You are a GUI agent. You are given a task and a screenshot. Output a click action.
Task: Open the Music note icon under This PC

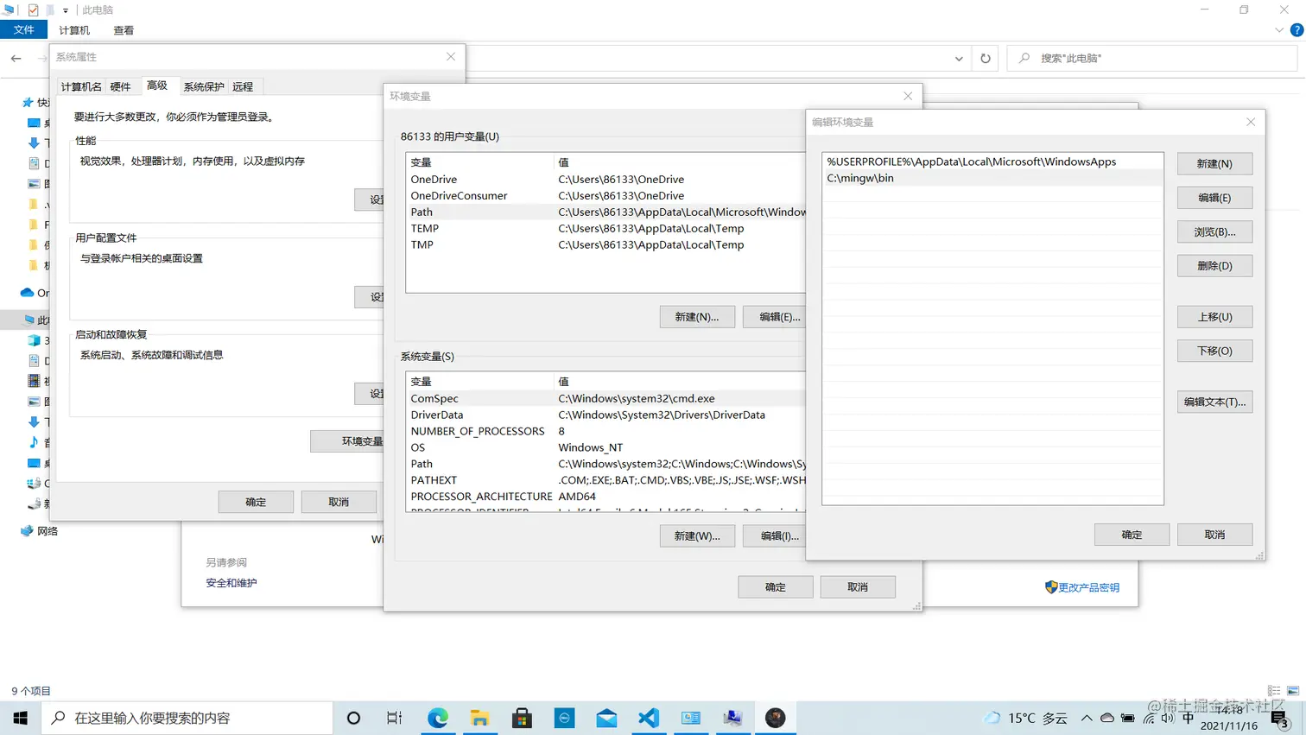point(34,442)
